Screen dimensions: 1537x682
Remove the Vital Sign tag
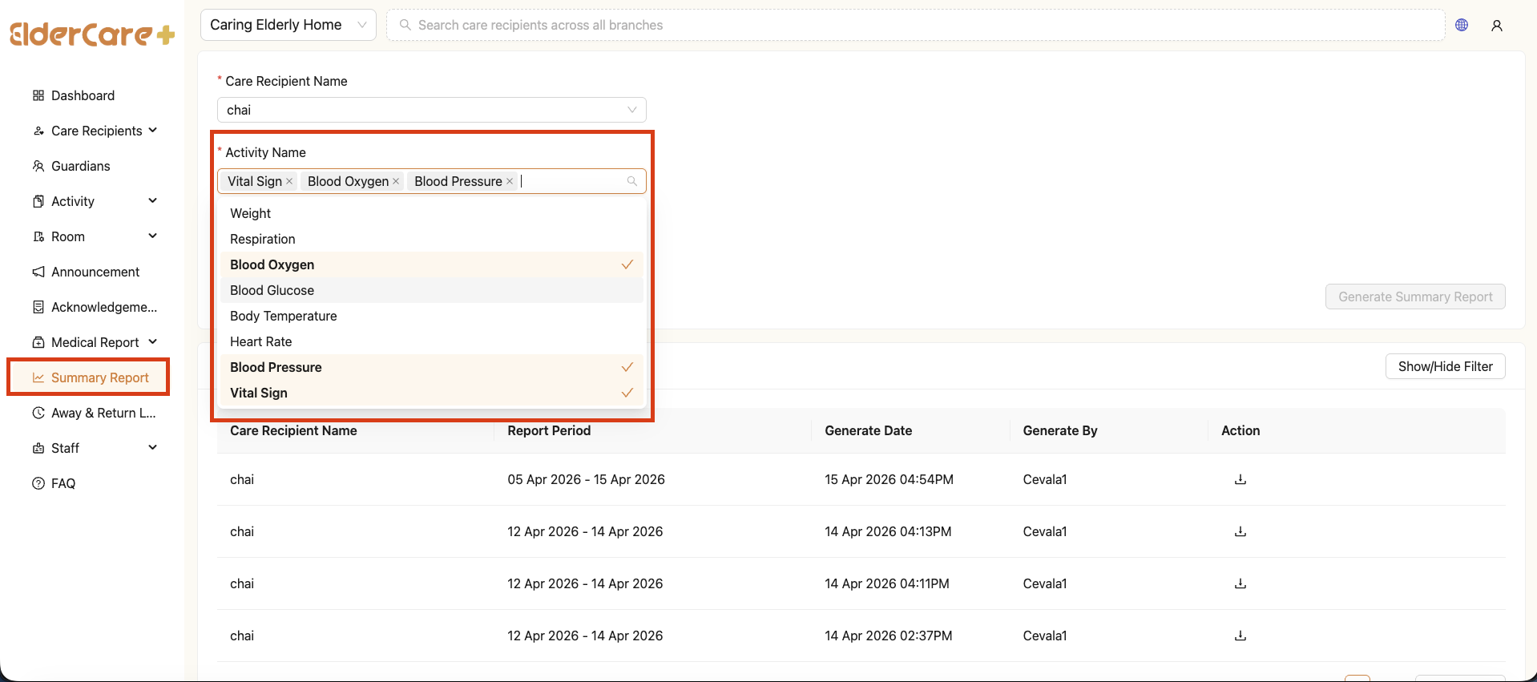click(289, 182)
